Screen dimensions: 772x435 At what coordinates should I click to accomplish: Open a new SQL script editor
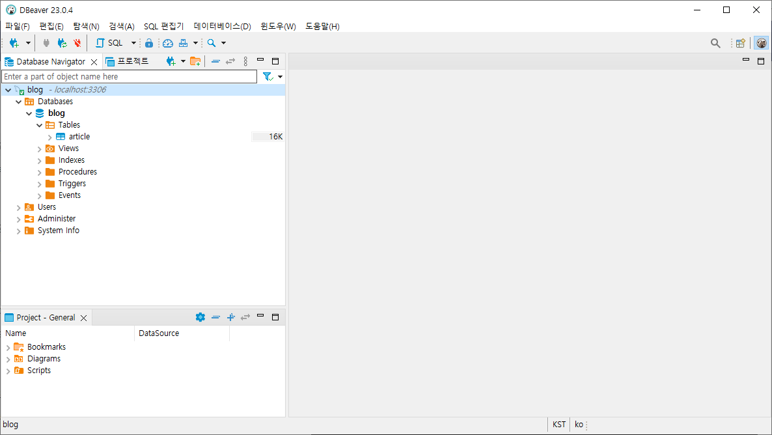tap(109, 44)
